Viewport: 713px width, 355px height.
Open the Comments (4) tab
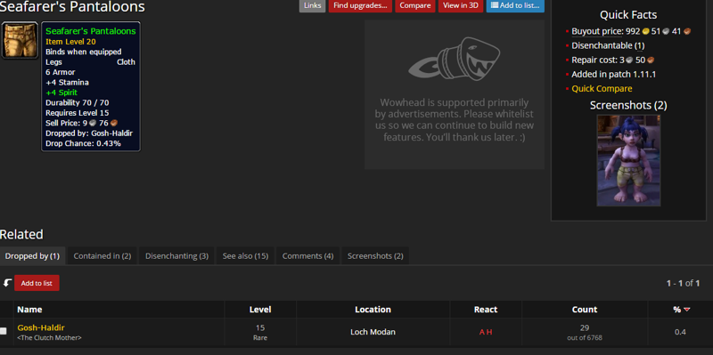click(x=307, y=256)
